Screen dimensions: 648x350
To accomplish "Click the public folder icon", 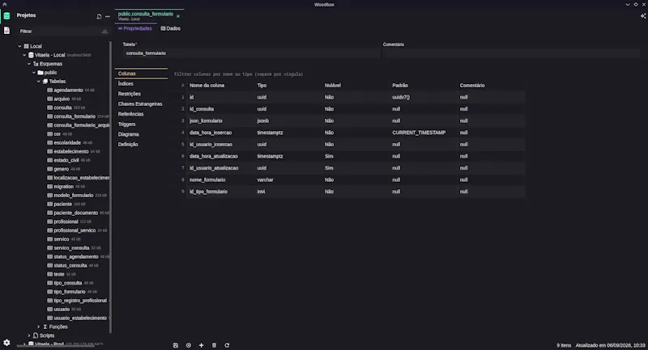I will click(40, 73).
